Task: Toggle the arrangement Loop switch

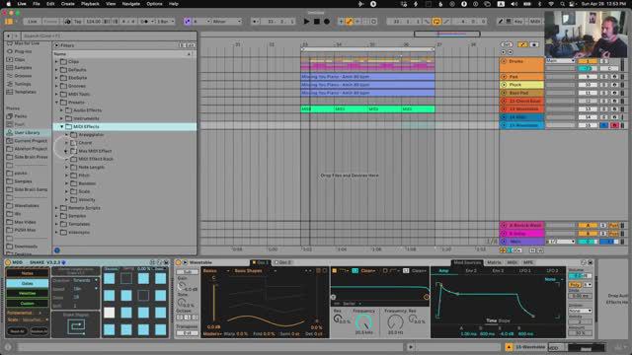Action: point(436,22)
